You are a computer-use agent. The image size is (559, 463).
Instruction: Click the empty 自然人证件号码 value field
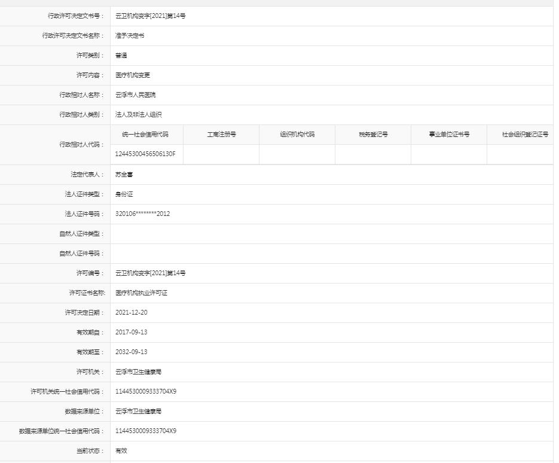point(332,254)
